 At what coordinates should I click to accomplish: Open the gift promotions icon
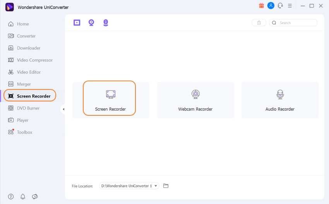261,6
